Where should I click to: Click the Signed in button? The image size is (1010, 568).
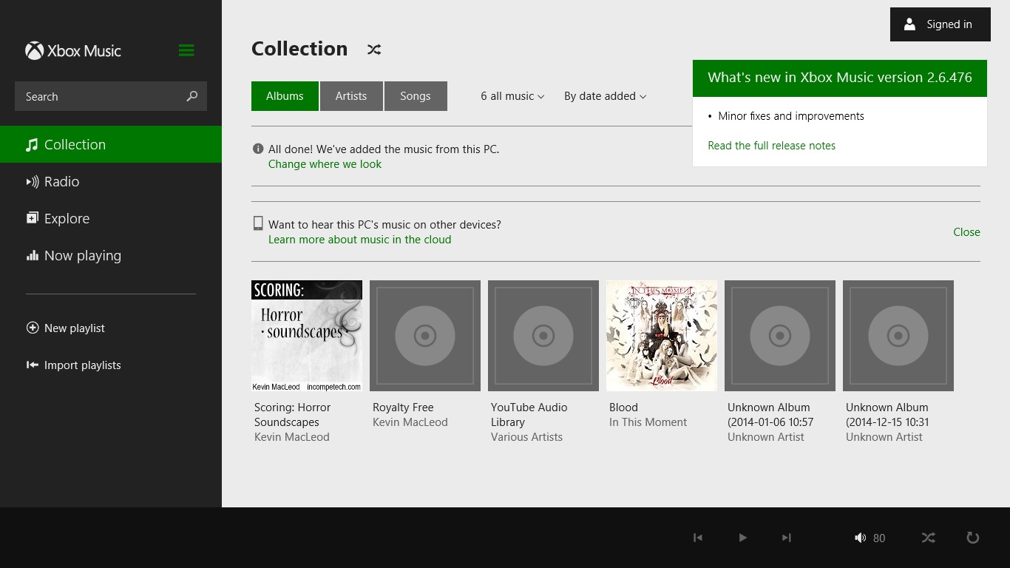[940, 24]
